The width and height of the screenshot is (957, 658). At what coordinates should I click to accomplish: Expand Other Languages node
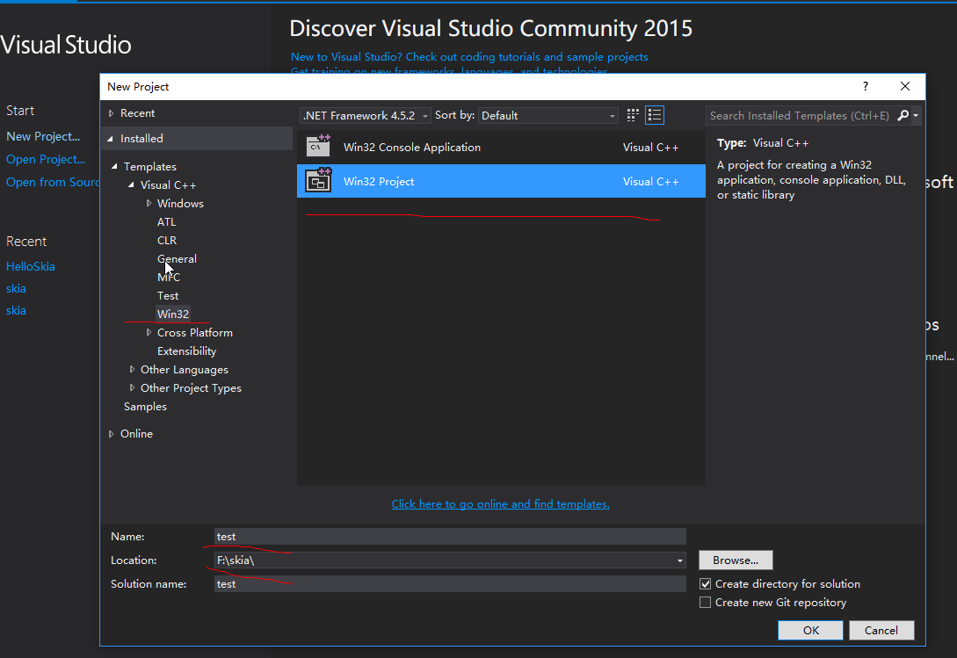point(133,369)
